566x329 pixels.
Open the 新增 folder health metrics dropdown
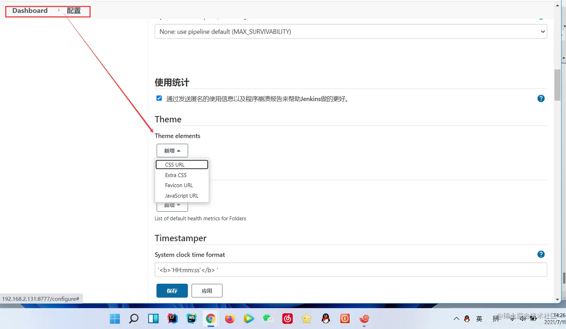[x=172, y=205]
